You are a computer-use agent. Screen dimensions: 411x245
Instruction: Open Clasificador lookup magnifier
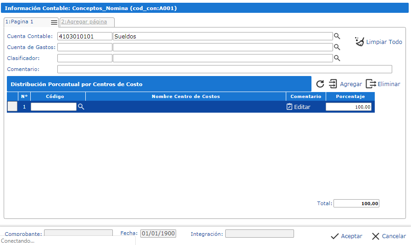pyautogui.click(x=337, y=58)
